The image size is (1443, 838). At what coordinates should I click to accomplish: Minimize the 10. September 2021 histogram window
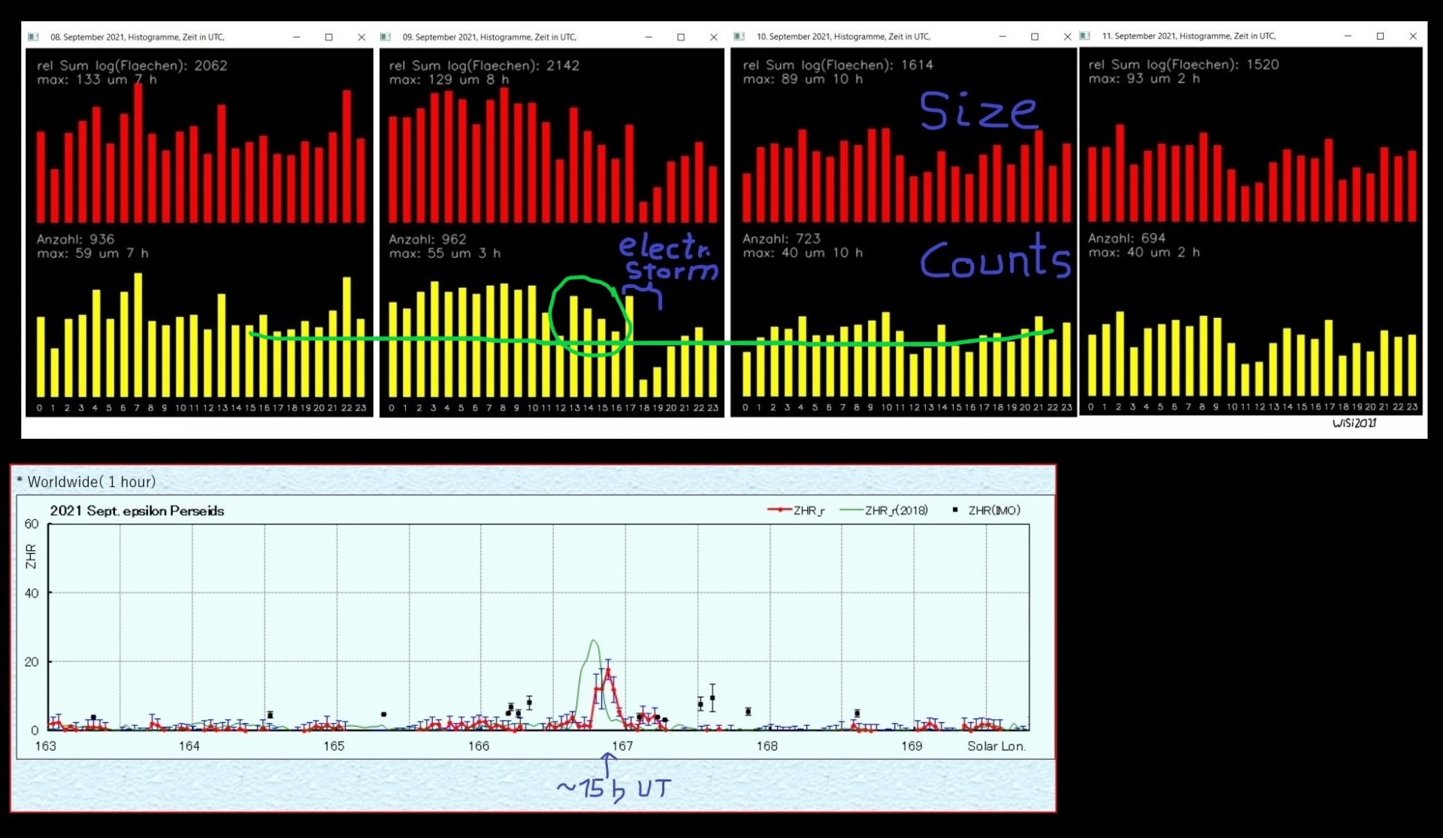[x=1003, y=36]
